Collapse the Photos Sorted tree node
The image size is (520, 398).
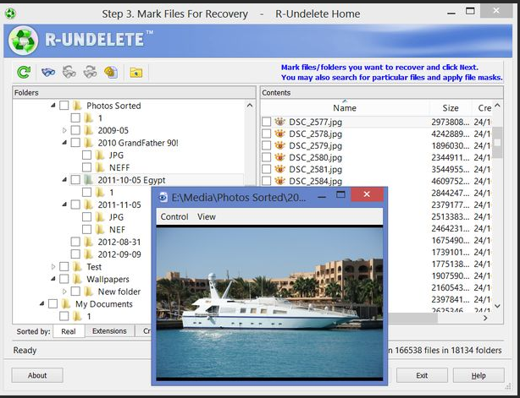click(53, 106)
